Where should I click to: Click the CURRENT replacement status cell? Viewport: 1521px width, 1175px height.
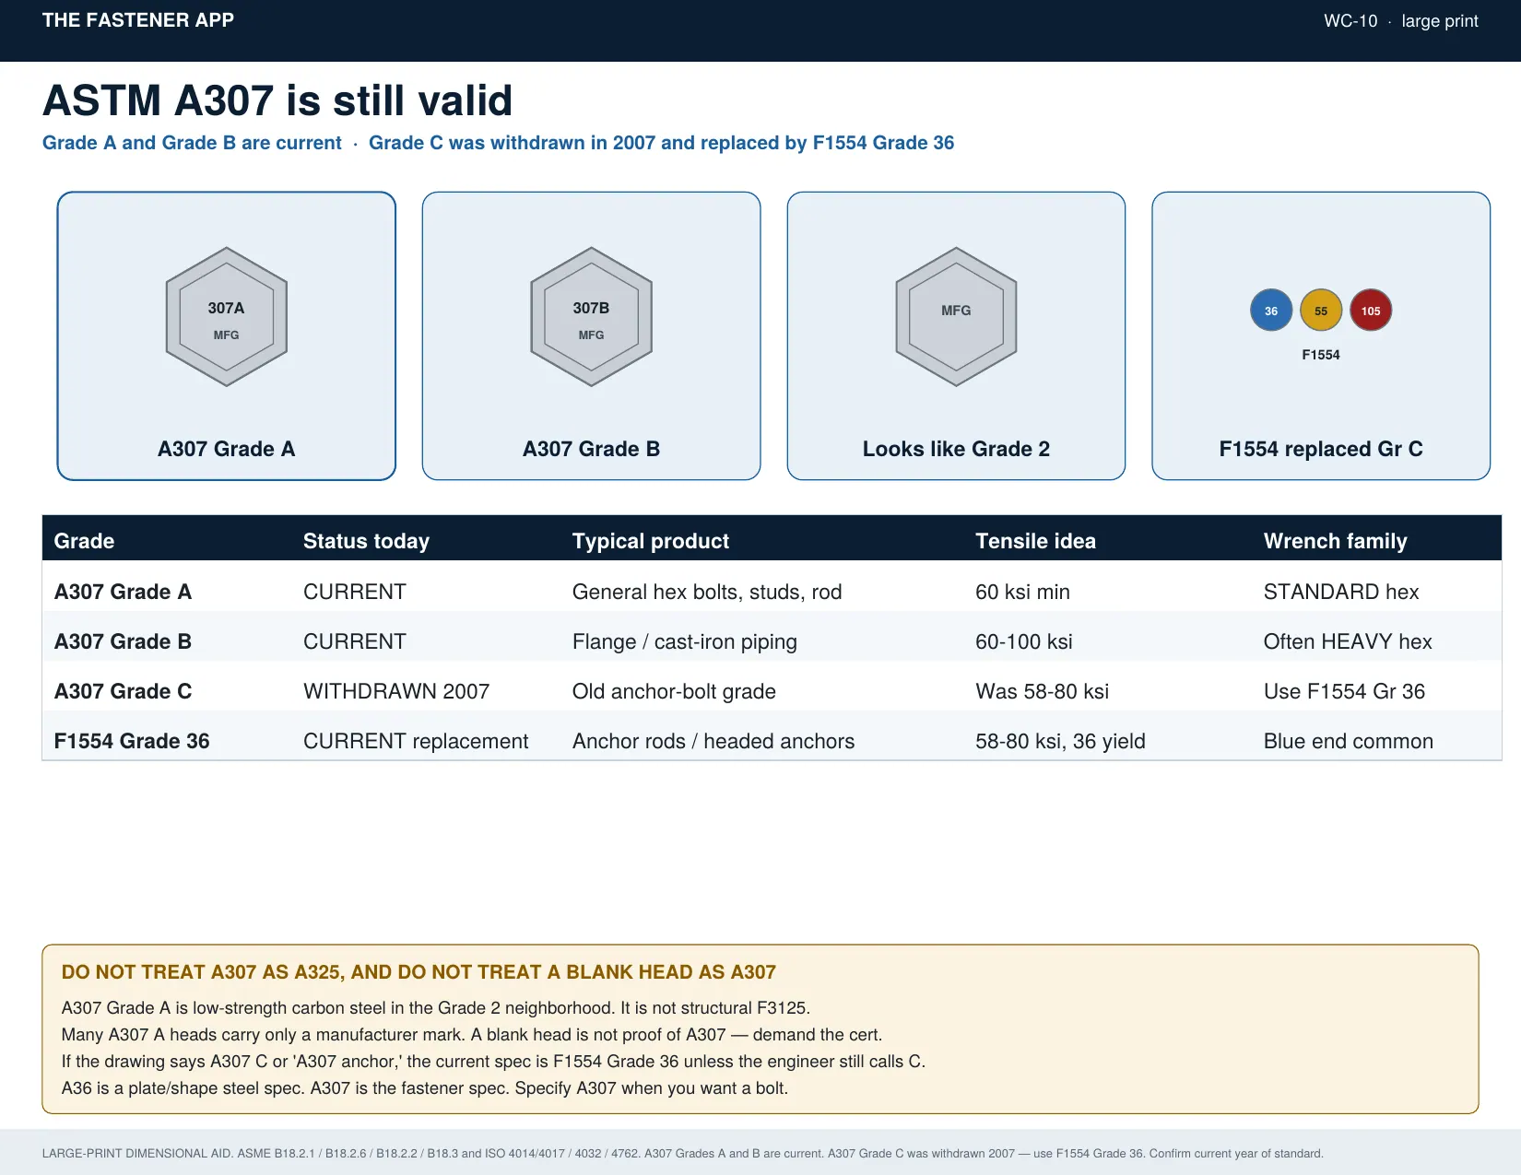pyautogui.click(x=416, y=741)
